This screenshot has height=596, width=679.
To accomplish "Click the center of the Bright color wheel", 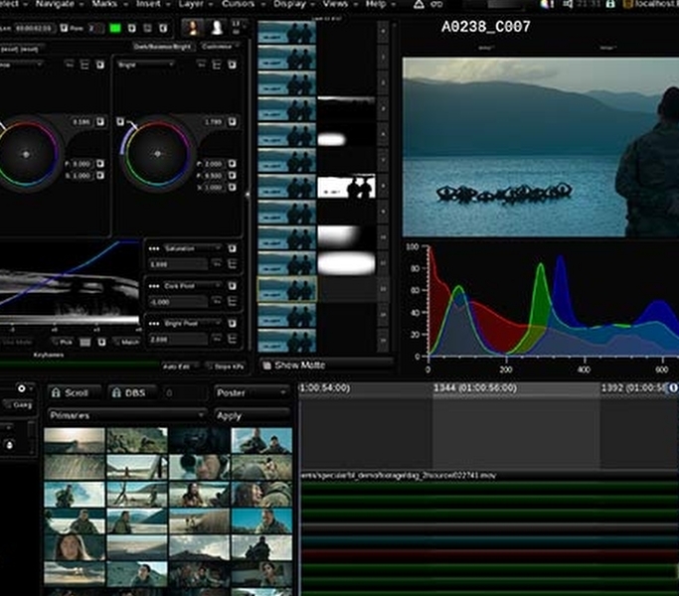I will tap(156, 153).
